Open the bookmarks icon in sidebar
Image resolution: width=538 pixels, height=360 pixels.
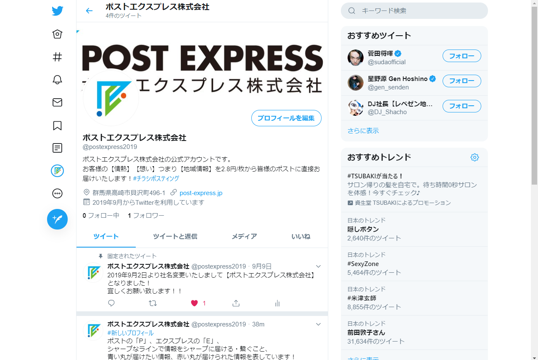(58, 125)
